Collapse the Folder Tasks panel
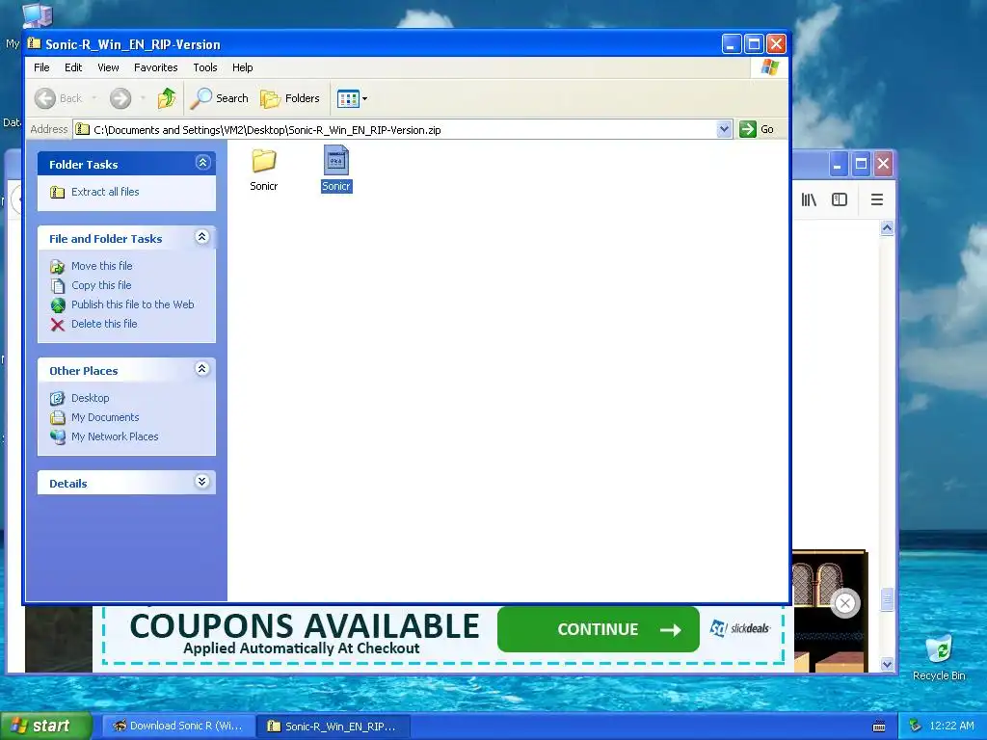This screenshot has height=740, width=987. [x=202, y=163]
